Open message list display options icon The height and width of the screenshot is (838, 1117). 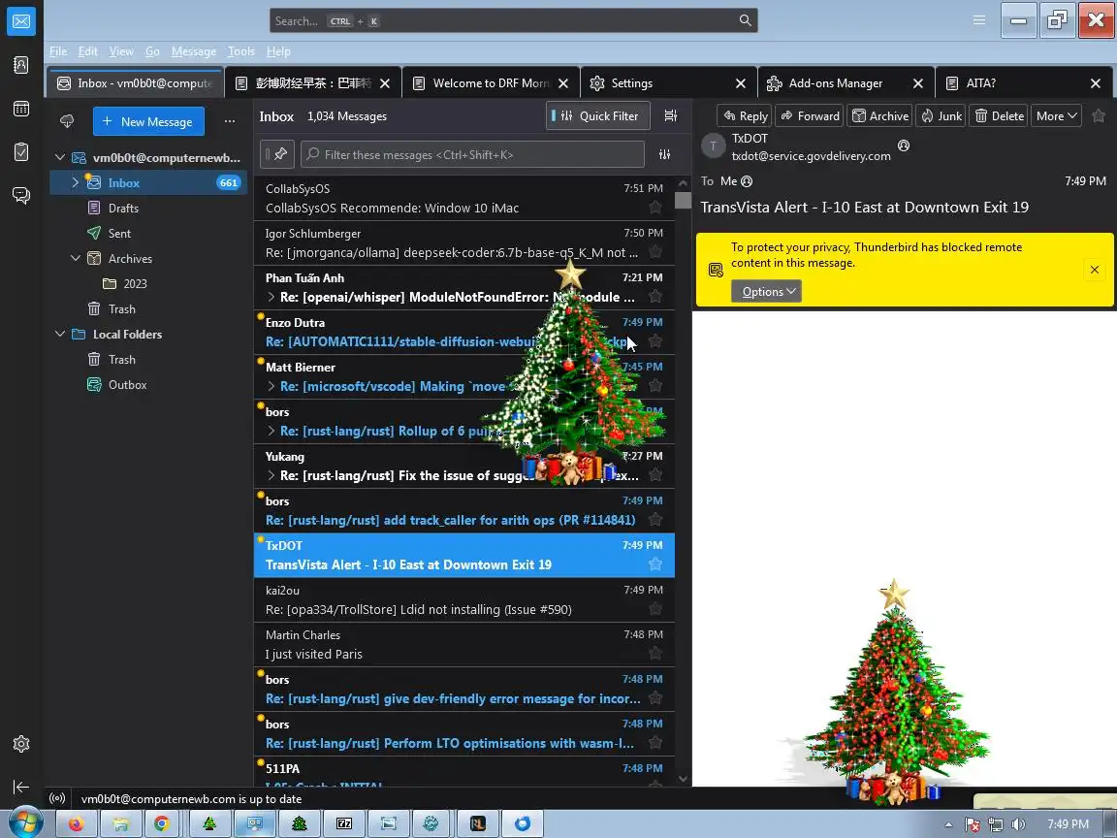click(x=670, y=115)
